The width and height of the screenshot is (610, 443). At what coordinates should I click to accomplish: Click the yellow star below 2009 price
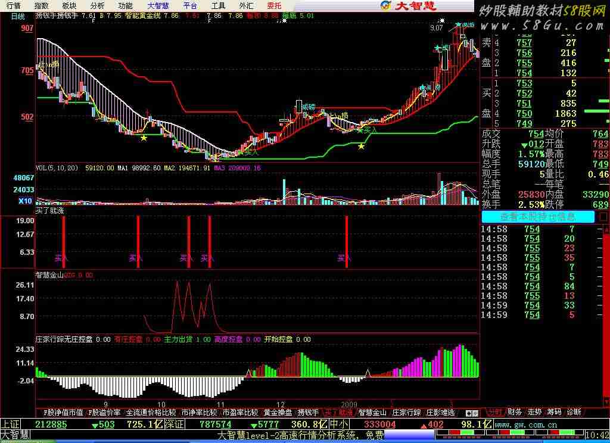(x=362, y=146)
